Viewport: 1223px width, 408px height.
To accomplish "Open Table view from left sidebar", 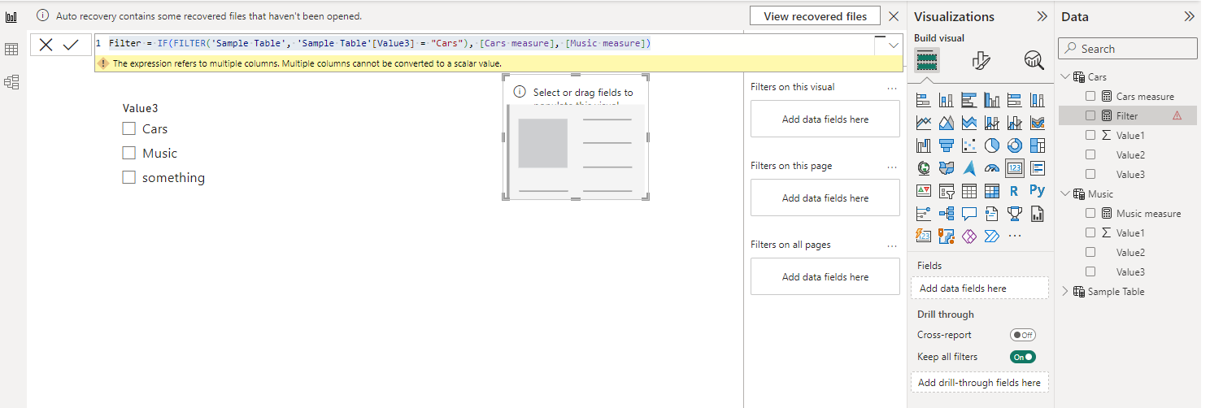I will [11, 50].
